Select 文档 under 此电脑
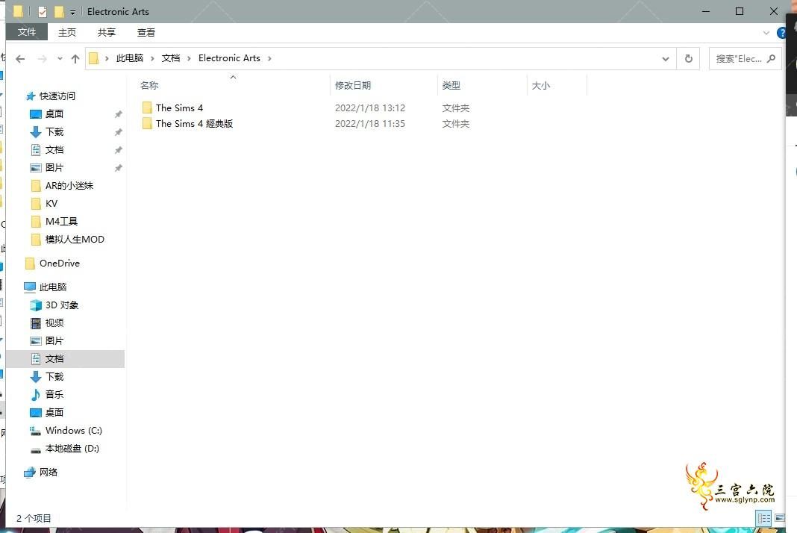This screenshot has width=797, height=533. click(54, 358)
